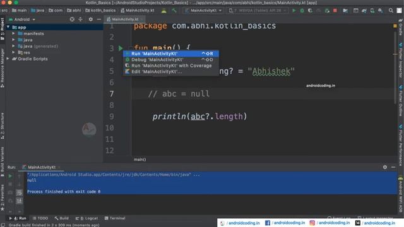This screenshot has height=227, width=404.
Task: Open the Build tool window button
Action: point(62,218)
